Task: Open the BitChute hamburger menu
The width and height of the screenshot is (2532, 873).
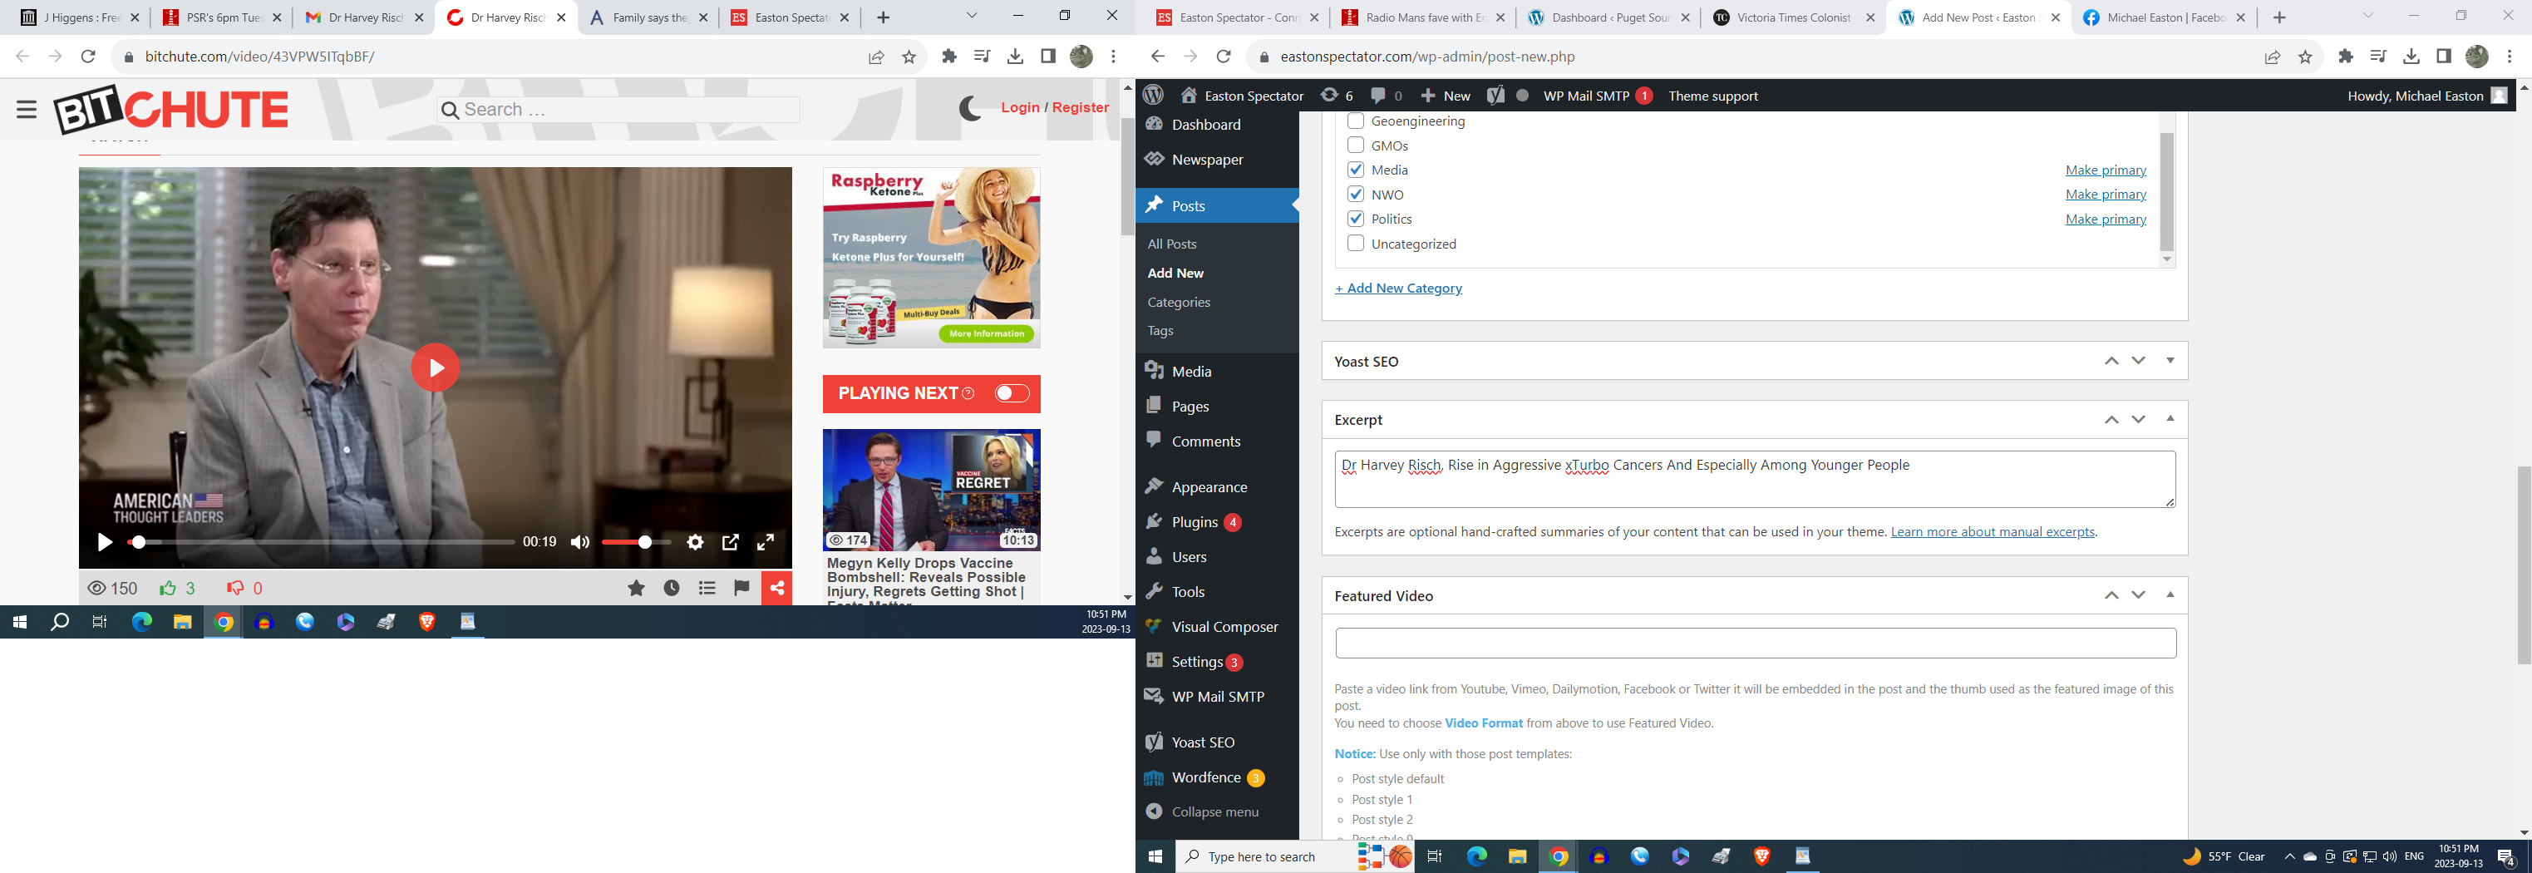Action: pyautogui.click(x=27, y=109)
